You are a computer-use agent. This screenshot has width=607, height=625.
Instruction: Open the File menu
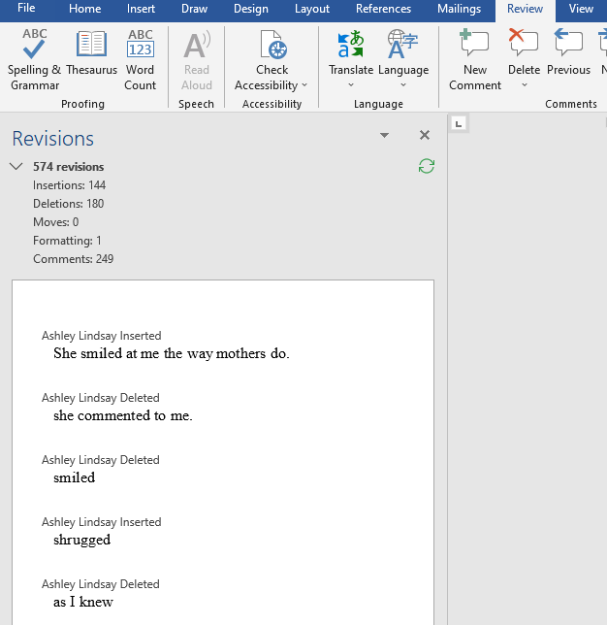(27, 10)
